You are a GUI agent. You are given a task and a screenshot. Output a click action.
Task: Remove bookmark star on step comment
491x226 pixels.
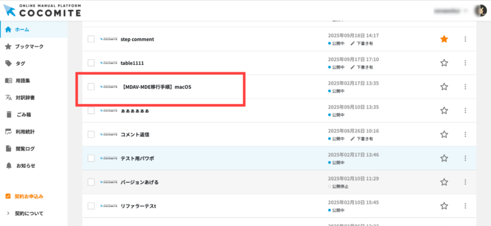(444, 39)
